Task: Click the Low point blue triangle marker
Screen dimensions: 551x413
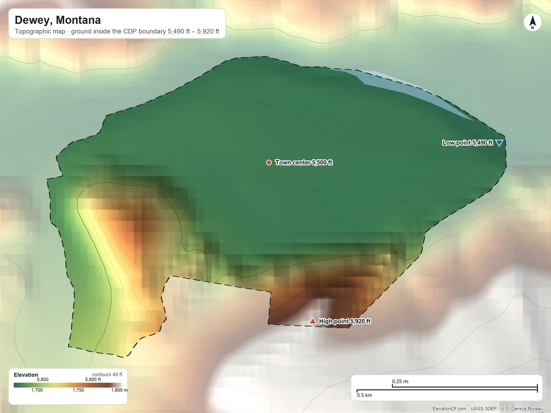Action: coord(499,143)
